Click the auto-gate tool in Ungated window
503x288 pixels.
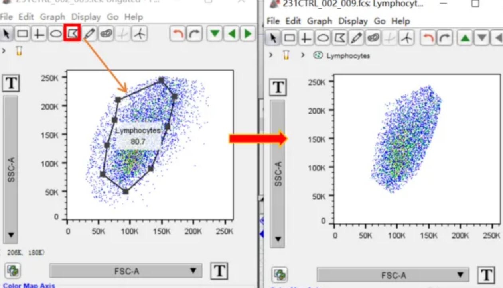(106, 34)
